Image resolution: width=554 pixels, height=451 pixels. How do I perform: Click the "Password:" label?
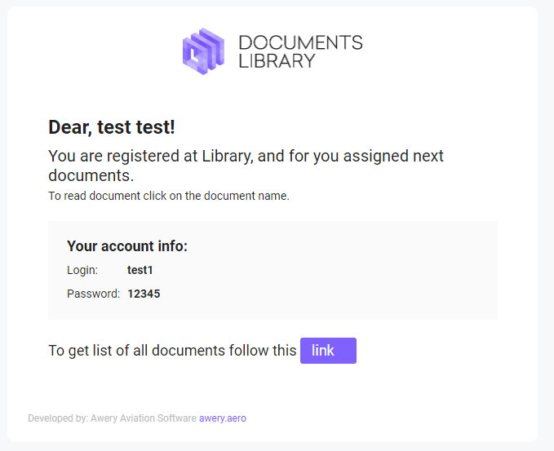click(93, 294)
